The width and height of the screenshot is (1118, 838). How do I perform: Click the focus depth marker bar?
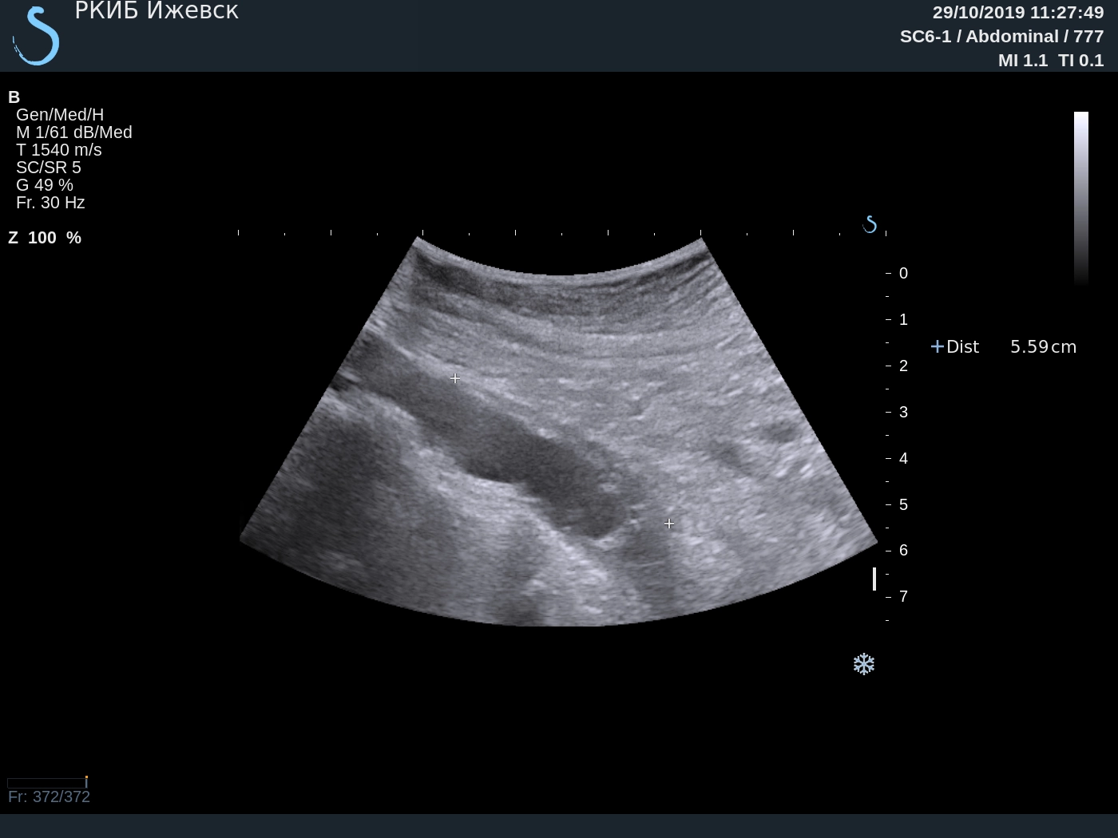(x=874, y=579)
